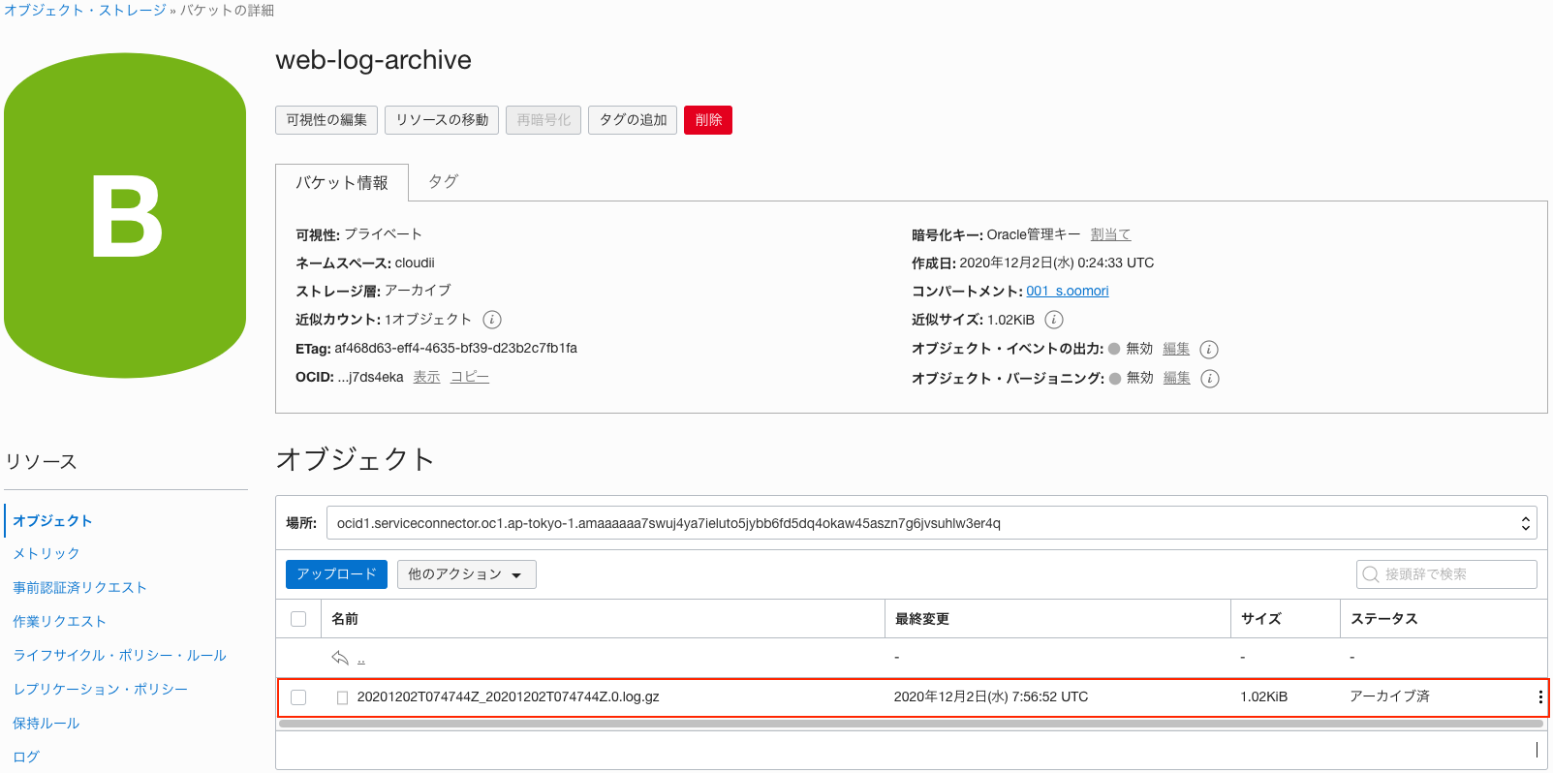Open the three-dot actions menu for log.gz row

tap(1539, 697)
